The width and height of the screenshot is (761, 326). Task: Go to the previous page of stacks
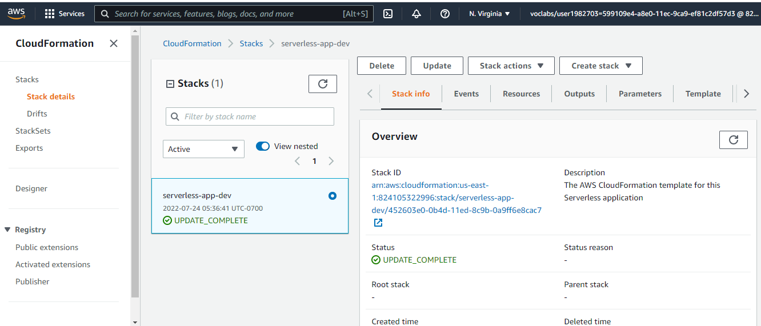[x=297, y=161]
